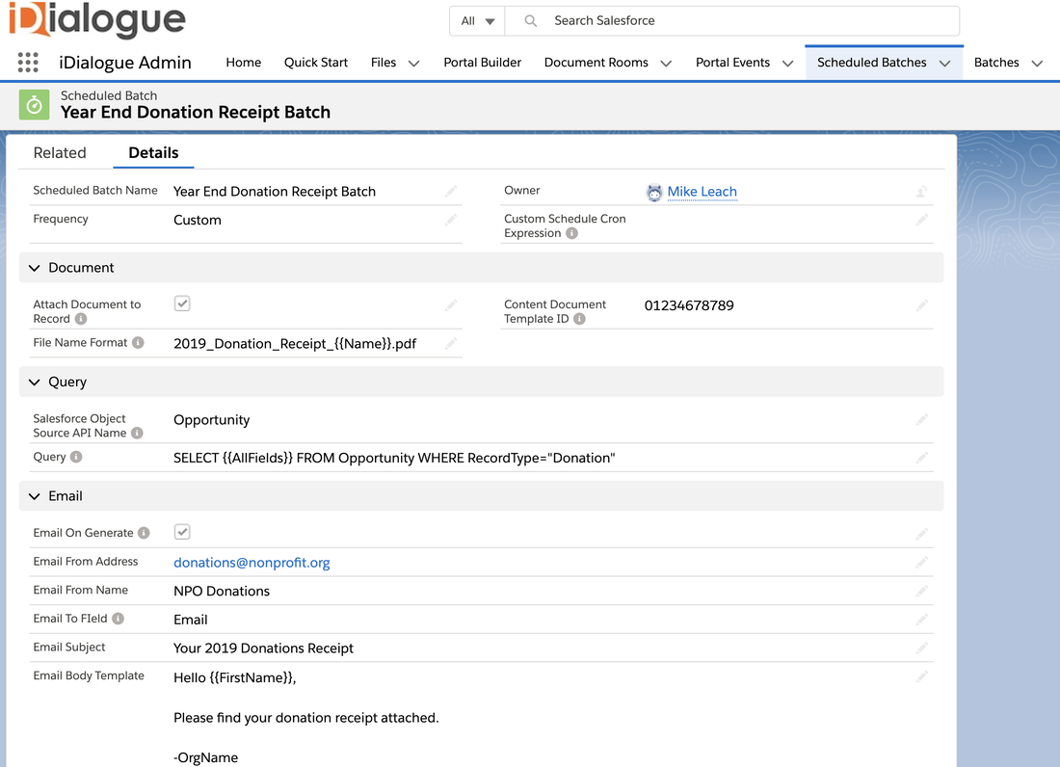Open the Document Rooms nav tab
Image resolution: width=1060 pixels, height=767 pixels.
click(x=596, y=63)
